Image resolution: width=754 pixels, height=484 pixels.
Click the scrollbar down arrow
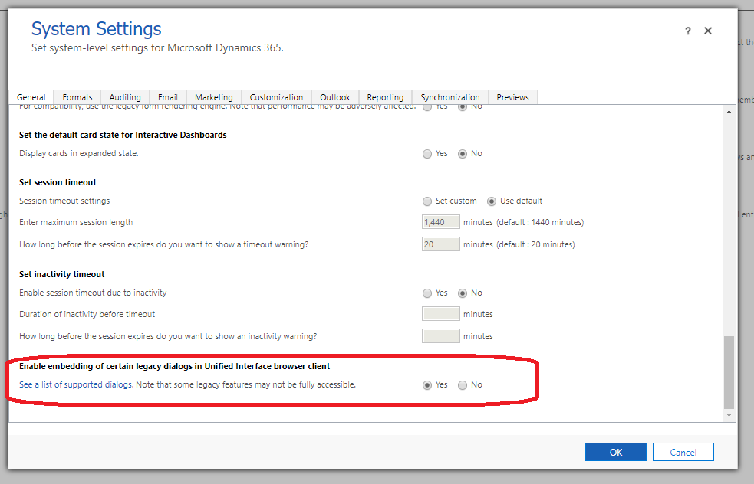pos(730,414)
